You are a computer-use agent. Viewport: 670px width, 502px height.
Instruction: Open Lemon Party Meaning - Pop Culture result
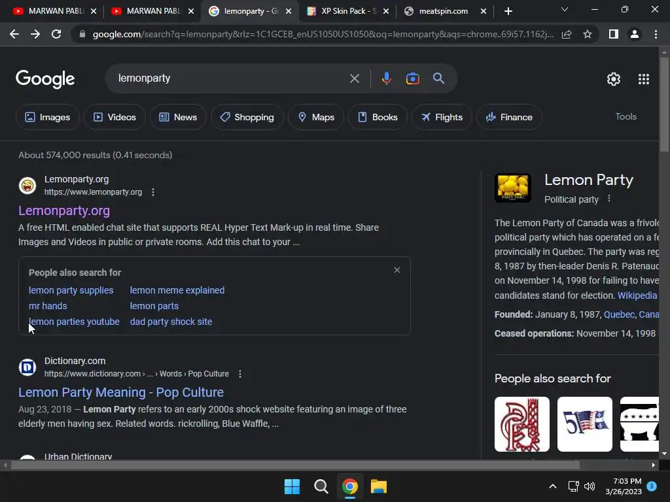[x=121, y=392]
